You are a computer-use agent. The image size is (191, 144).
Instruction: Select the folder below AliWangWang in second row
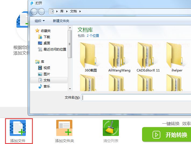pyautogui.click(x=117, y=83)
